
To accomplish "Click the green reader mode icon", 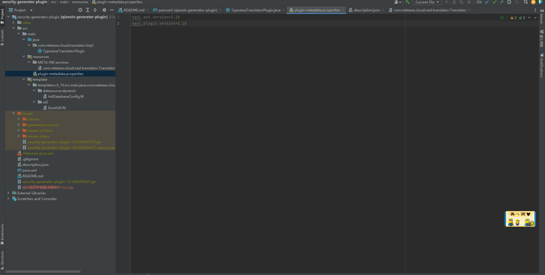I will (502, 18).
